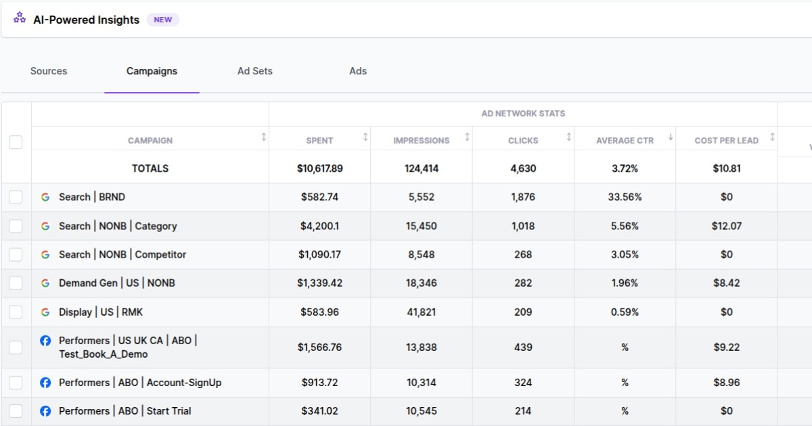Toggle the select-all campaigns checkbox
This screenshot has height=426, width=812.
[16, 142]
